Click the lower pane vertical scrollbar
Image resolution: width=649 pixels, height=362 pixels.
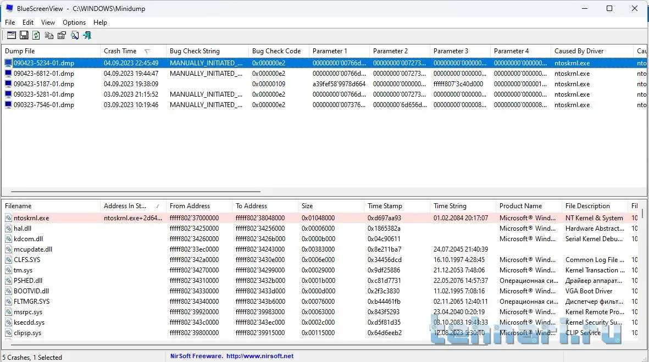[x=643, y=211]
